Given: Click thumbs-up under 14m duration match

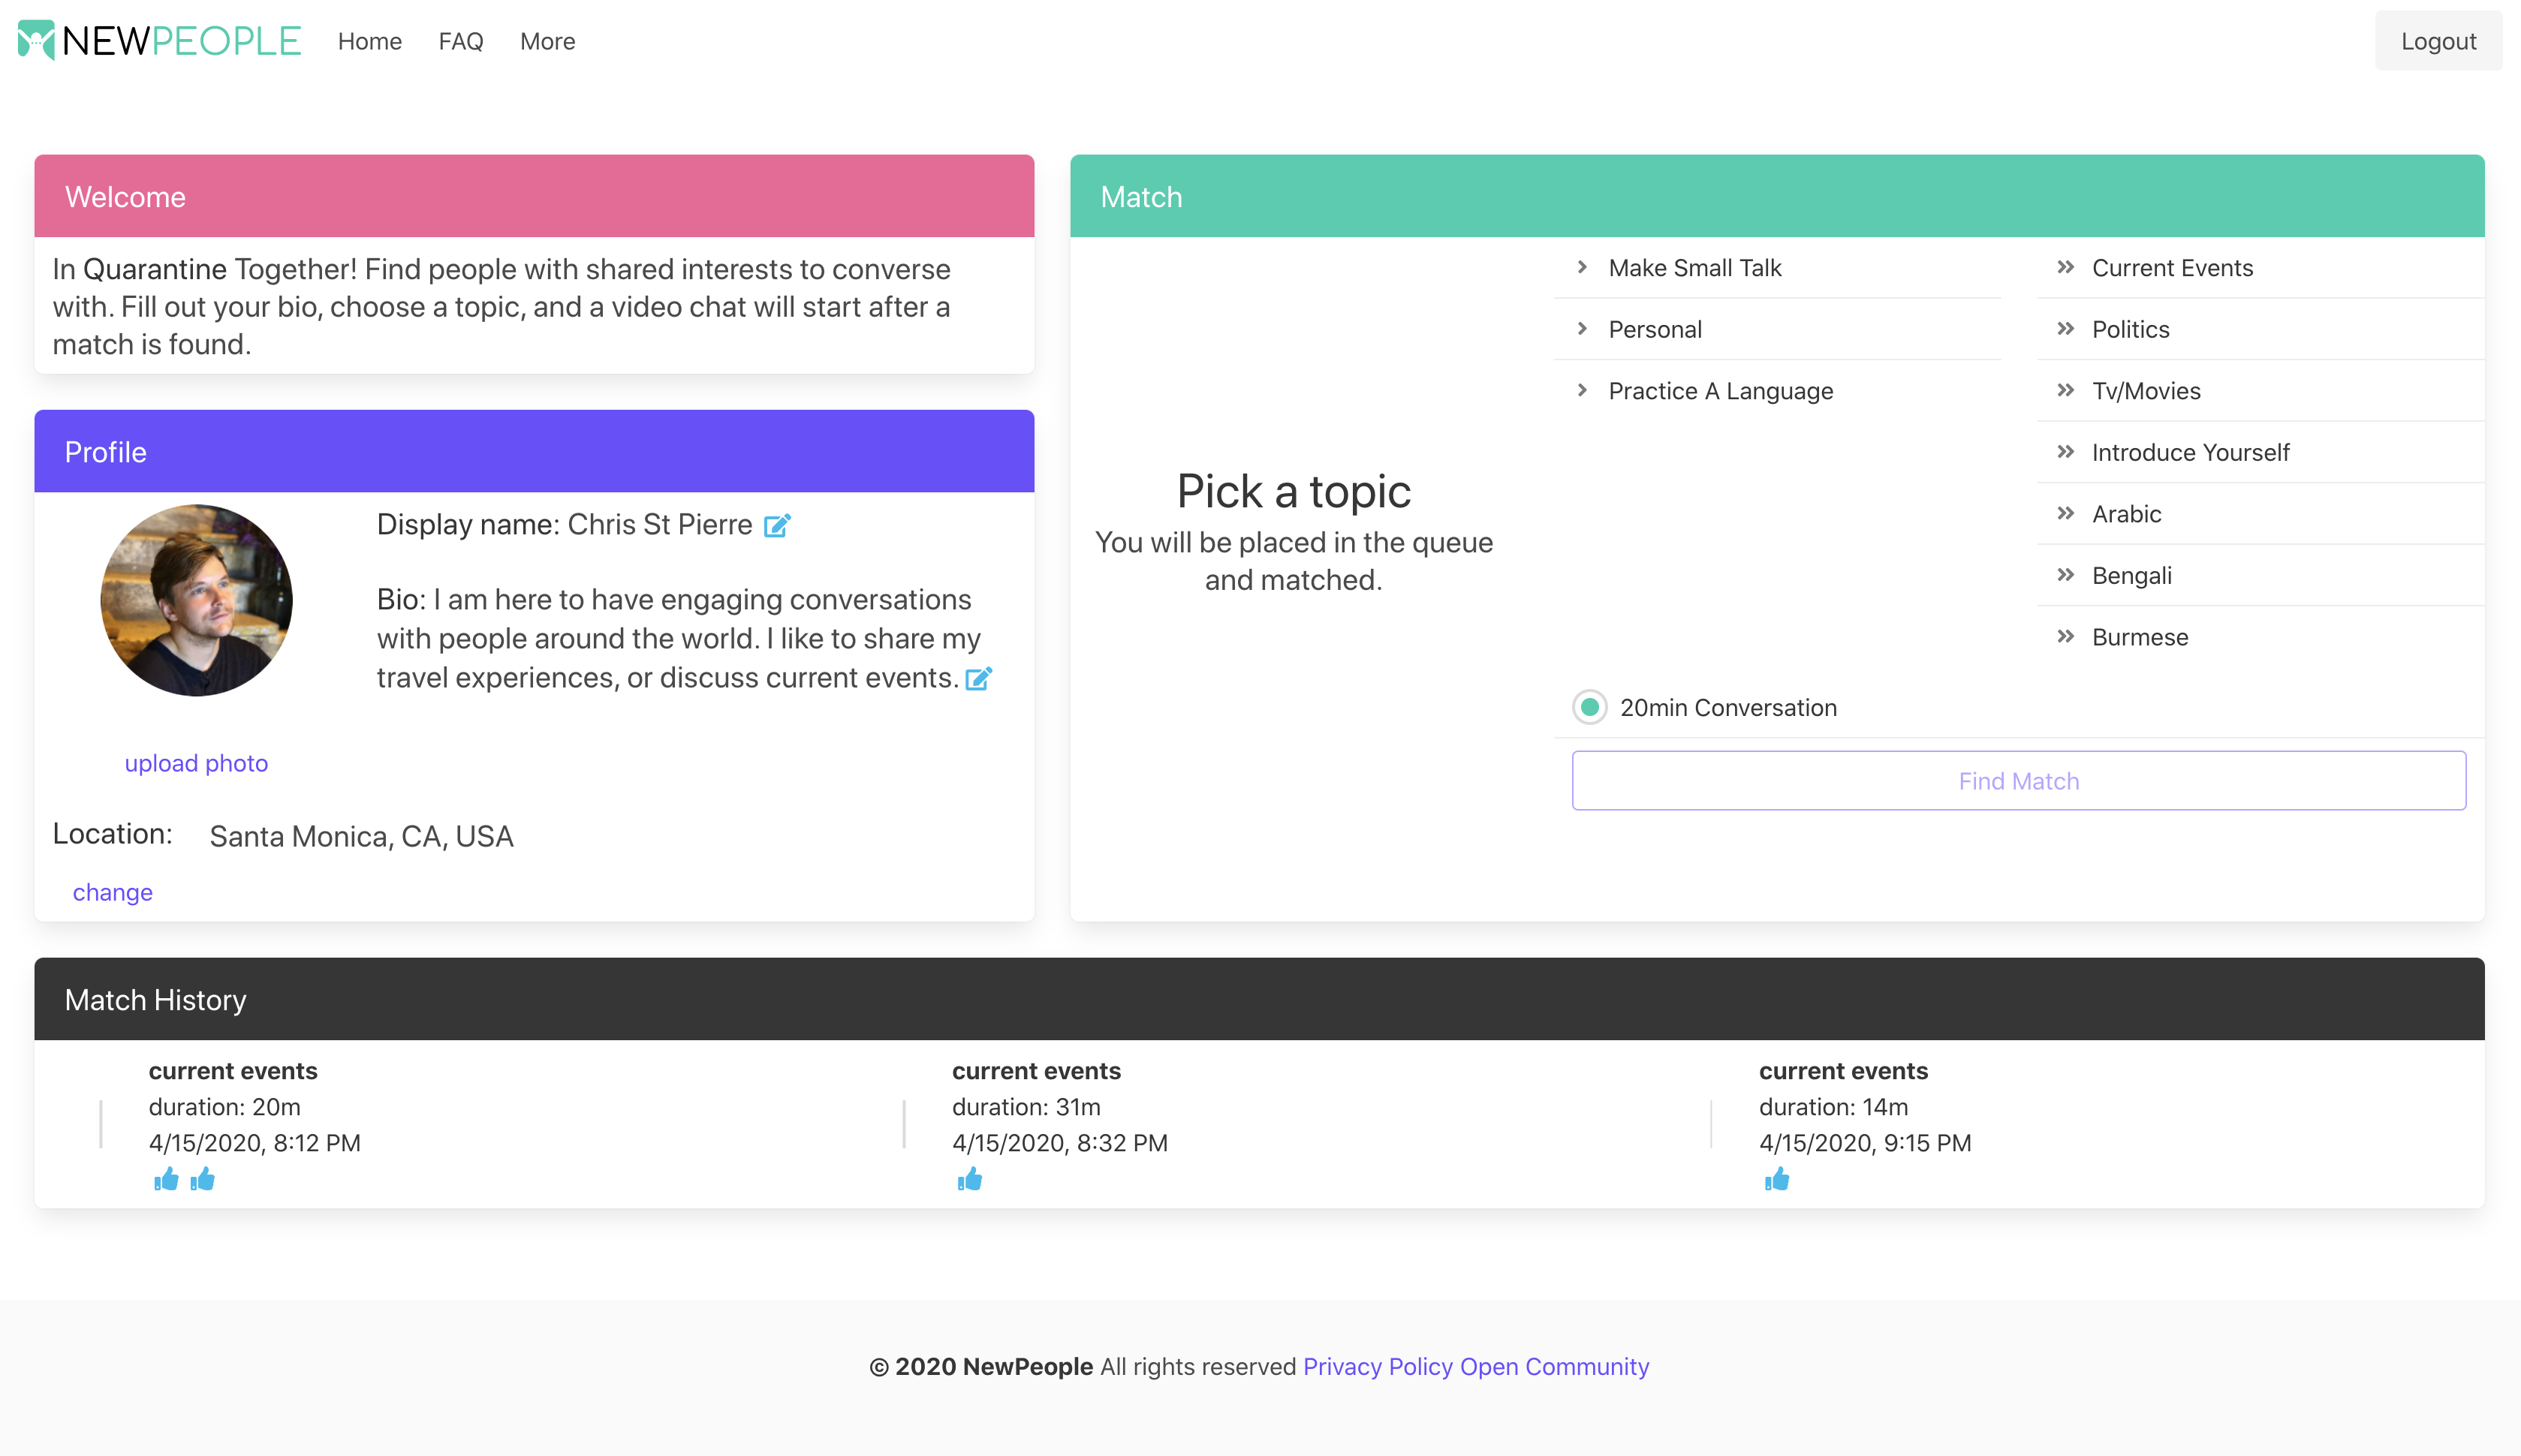Looking at the screenshot, I should click(1776, 1180).
